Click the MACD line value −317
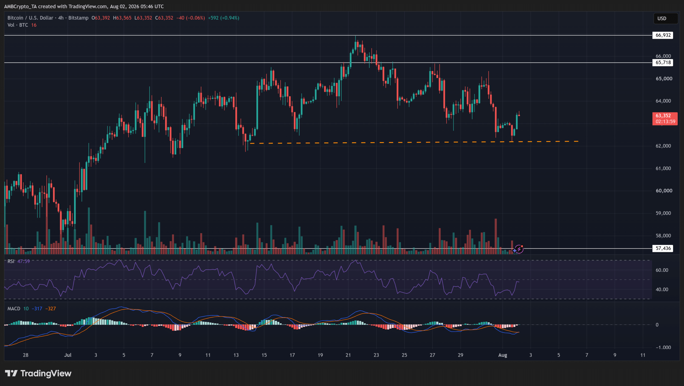The height and width of the screenshot is (386, 684). point(37,309)
